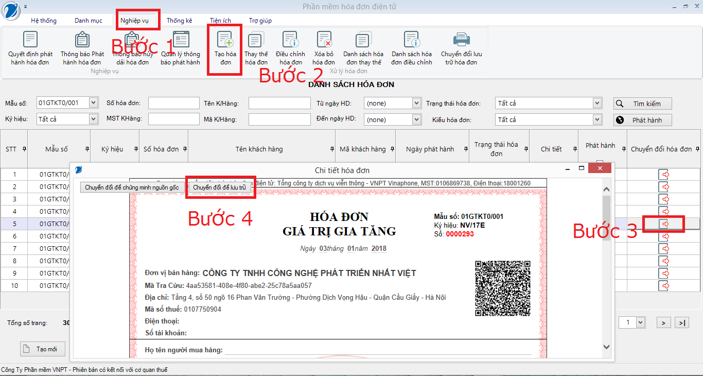The height and width of the screenshot is (376, 703).
Task: Open the Đến ngày HD date dropdown
Action: [417, 119]
